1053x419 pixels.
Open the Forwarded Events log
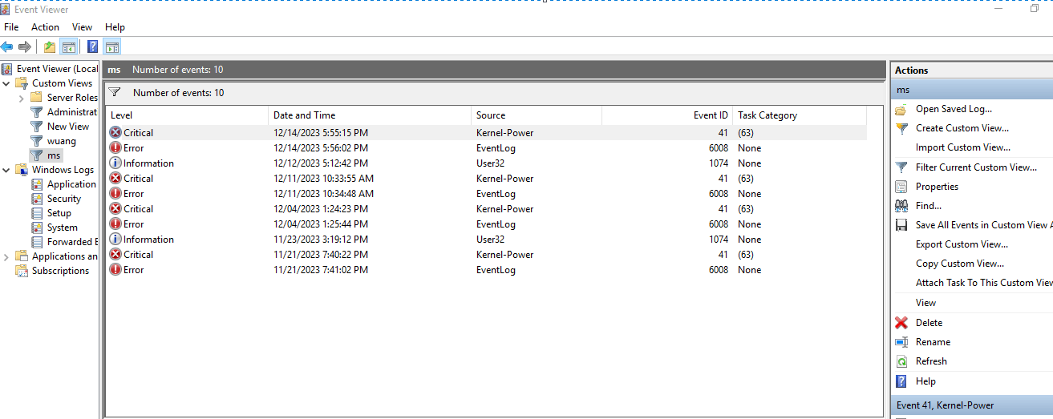point(63,242)
